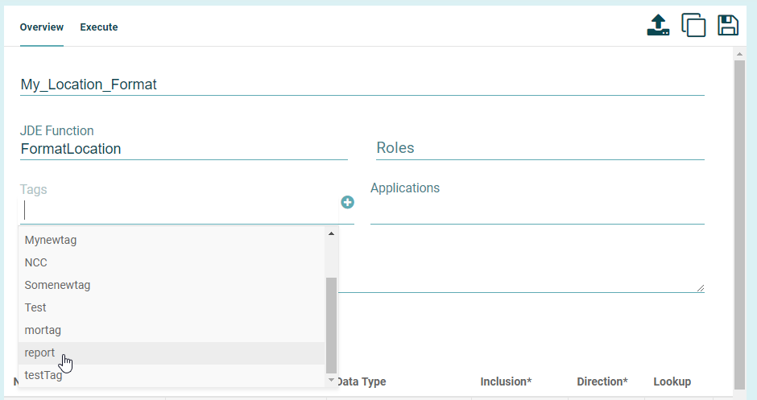Choose Mynewtag from the tags list
Image resolution: width=757 pixels, height=400 pixels.
pos(51,240)
